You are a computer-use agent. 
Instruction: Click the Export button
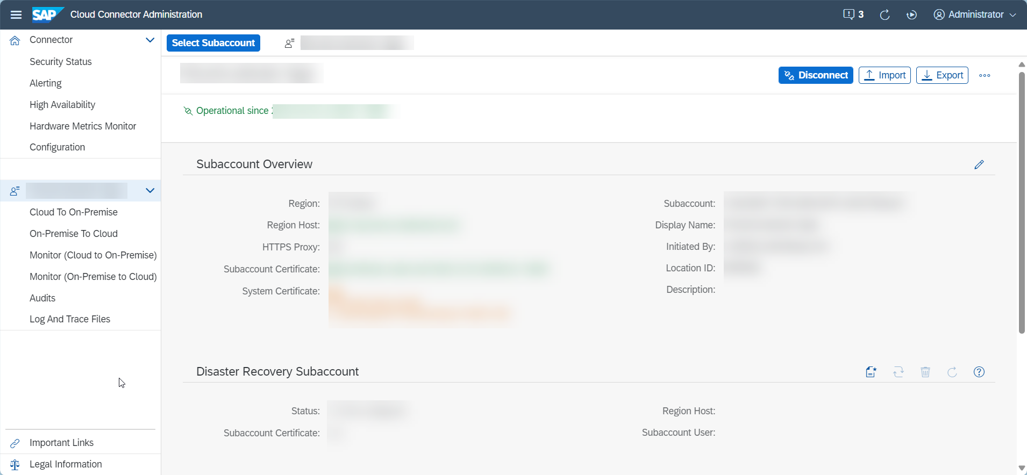[942, 75]
